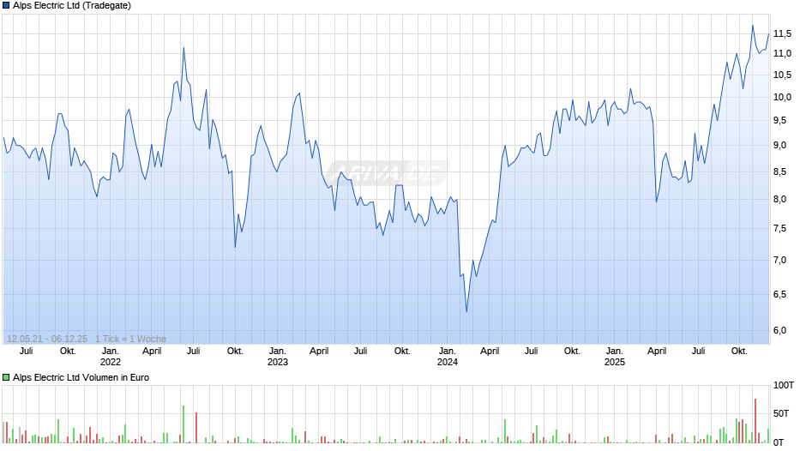Click the 10,5 price axis label
Screen dimensions: 806x451
coord(782,75)
